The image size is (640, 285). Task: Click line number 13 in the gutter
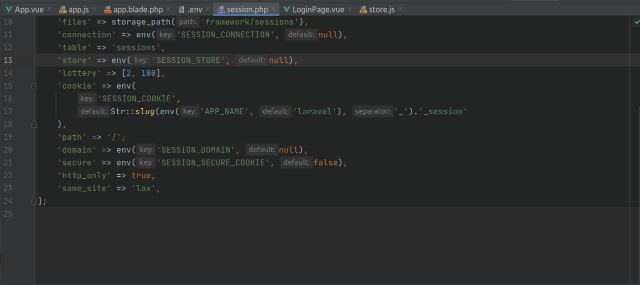(8, 60)
